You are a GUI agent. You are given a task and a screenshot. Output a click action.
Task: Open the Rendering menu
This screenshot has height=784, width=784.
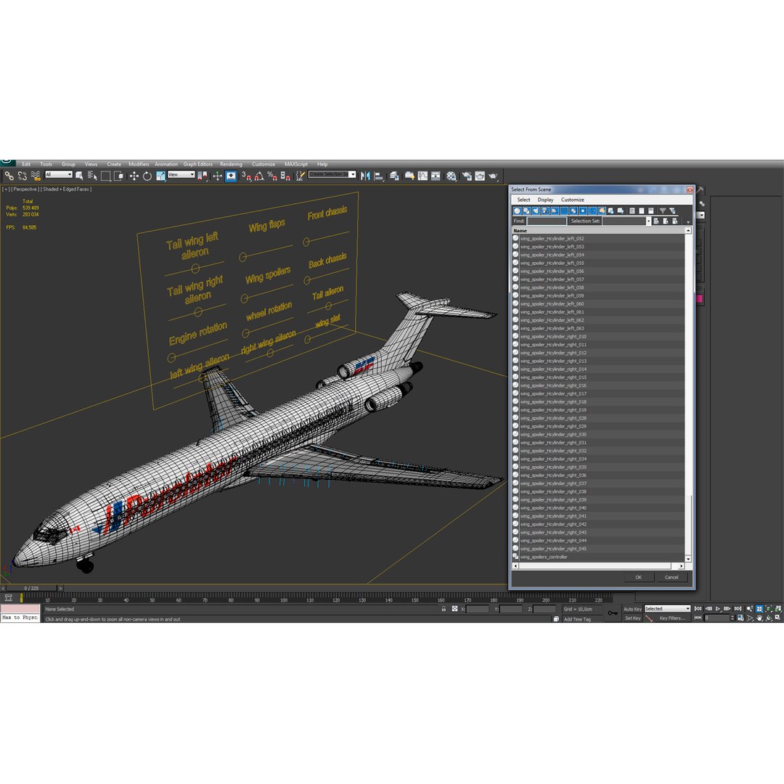[231, 164]
